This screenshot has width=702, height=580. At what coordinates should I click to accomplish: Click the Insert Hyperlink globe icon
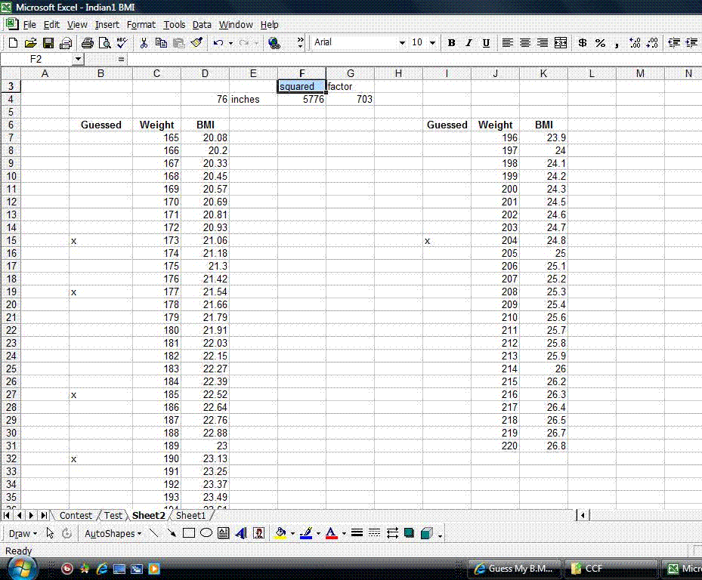pyautogui.click(x=274, y=43)
